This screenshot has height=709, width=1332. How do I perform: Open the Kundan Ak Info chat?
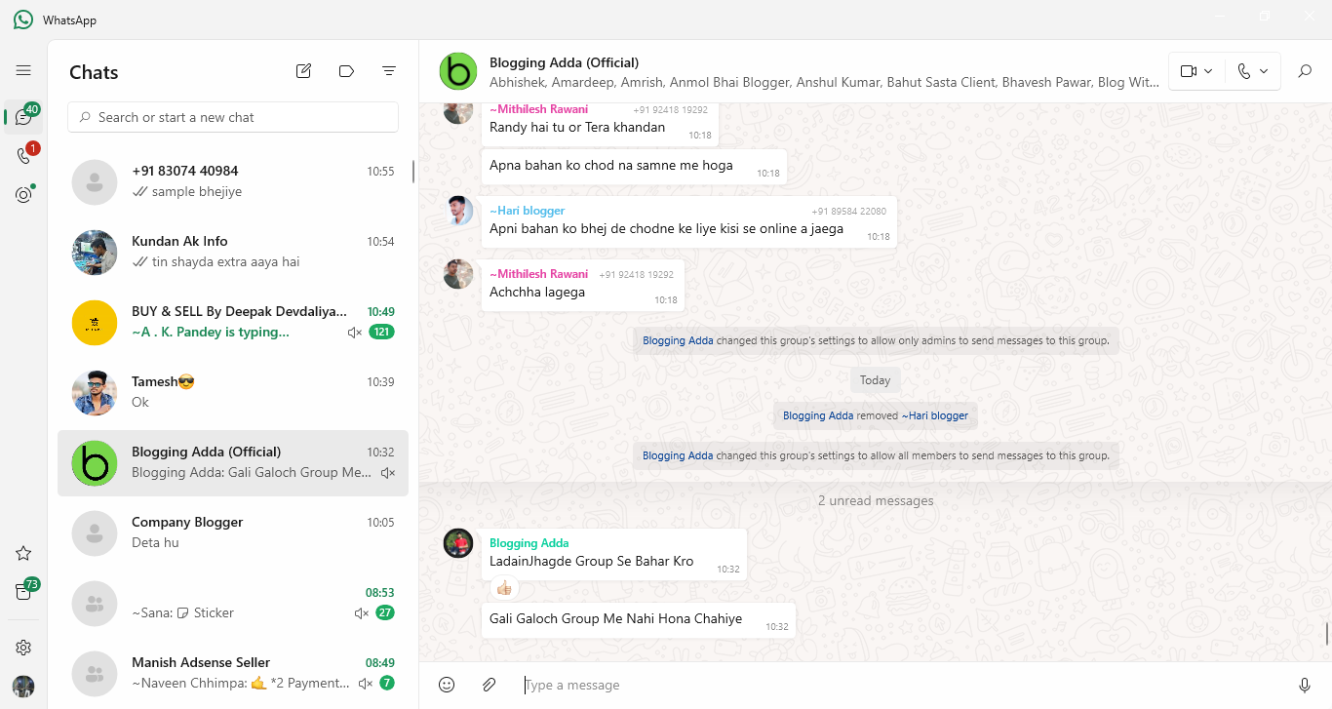point(233,252)
